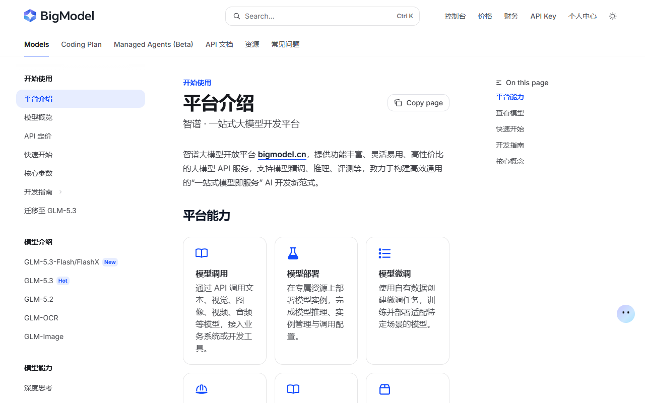Open the 模型微调 card title
The width and height of the screenshot is (645, 403).
pos(395,274)
